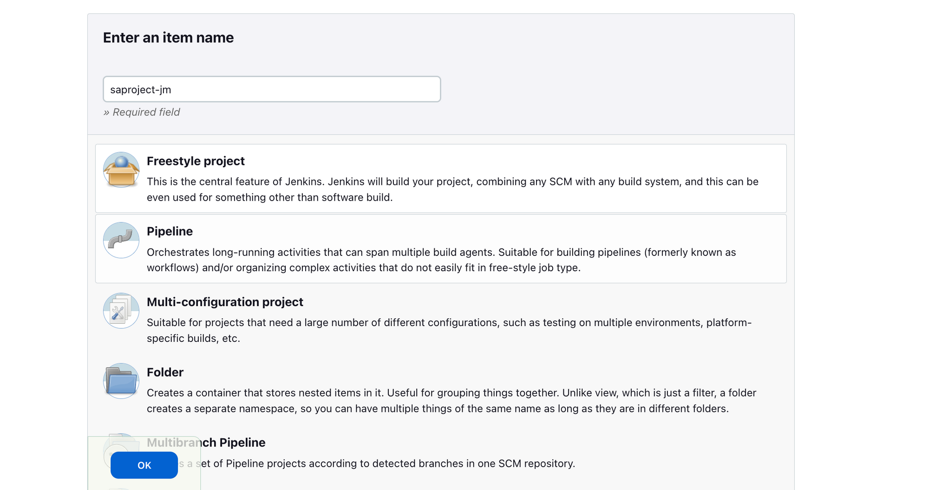The image size is (929, 490).
Task: Click the "Enter an item name" heading
Action: [168, 38]
